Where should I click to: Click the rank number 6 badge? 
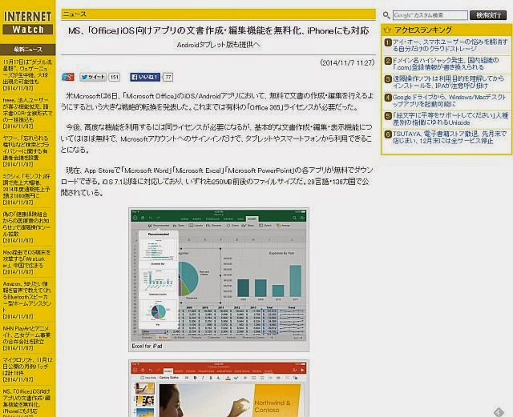point(388,134)
